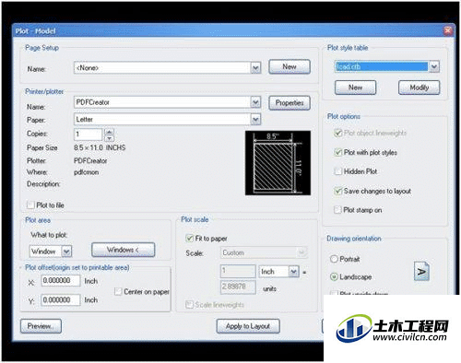This screenshot has width=461, height=363.
Task: Expand the plot style table dropdown
Action: pos(434,66)
